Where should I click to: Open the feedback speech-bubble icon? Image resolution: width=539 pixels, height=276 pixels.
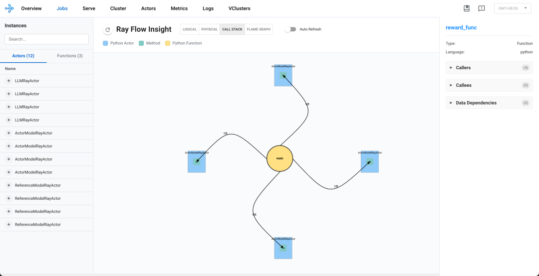tap(482, 8)
